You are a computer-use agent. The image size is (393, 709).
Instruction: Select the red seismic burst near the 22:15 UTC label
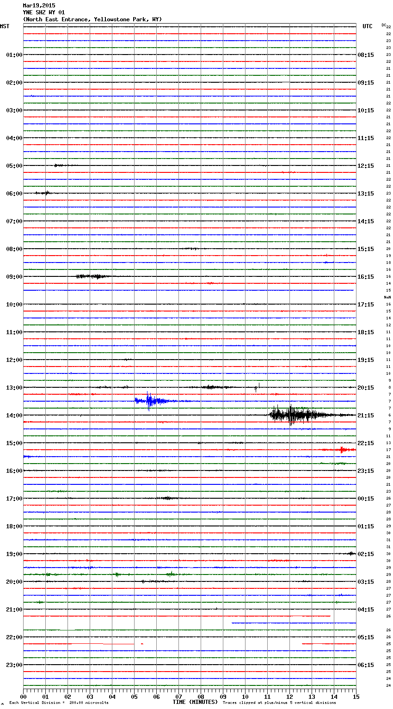(x=341, y=449)
